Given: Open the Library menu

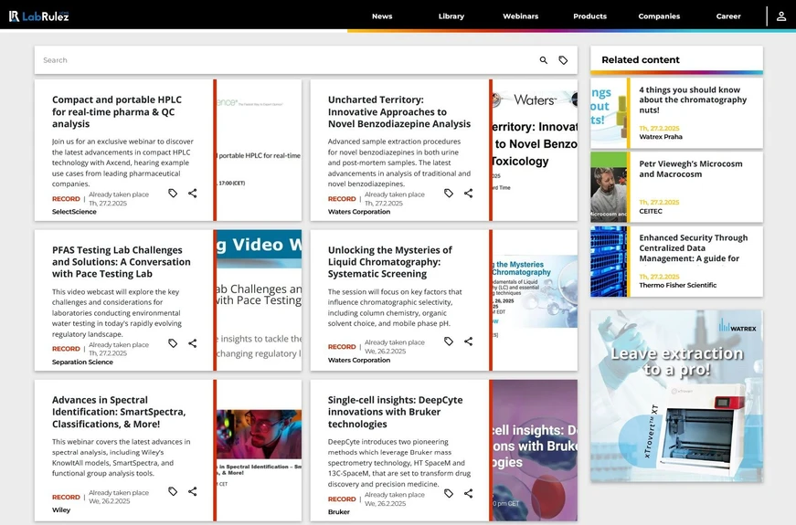Looking at the screenshot, I should [451, 16].
